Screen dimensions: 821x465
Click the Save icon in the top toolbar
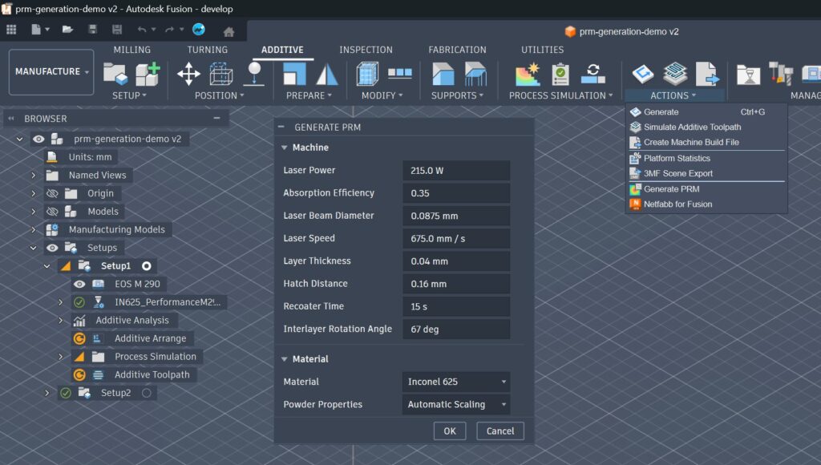(x=92, y=30)
